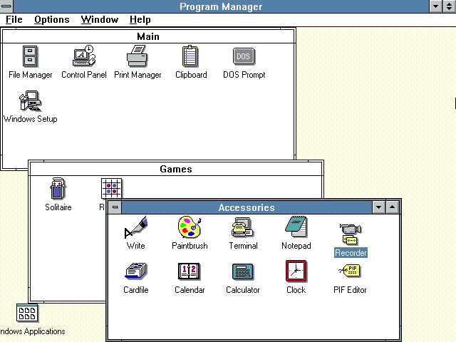The image size is (456, 342).
Task: Click the PIF Editor icon
Action: [x=350, y=272]
